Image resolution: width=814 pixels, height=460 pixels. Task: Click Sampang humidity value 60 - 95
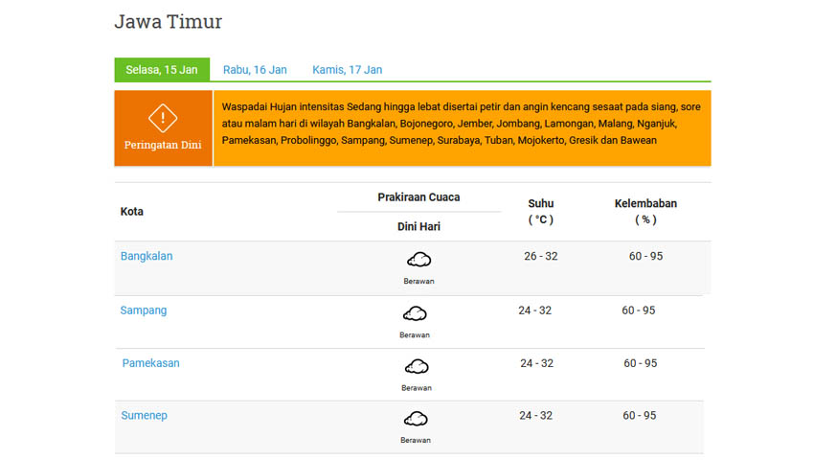tap(639, 310)
